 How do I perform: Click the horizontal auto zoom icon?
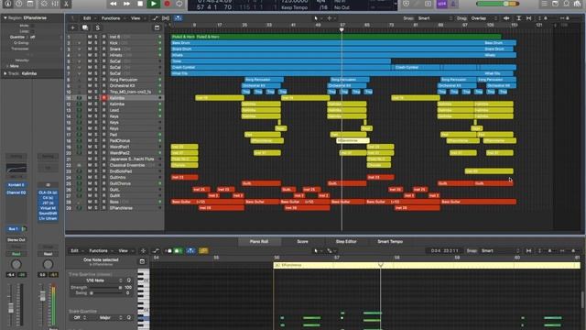tap(529, 18)
